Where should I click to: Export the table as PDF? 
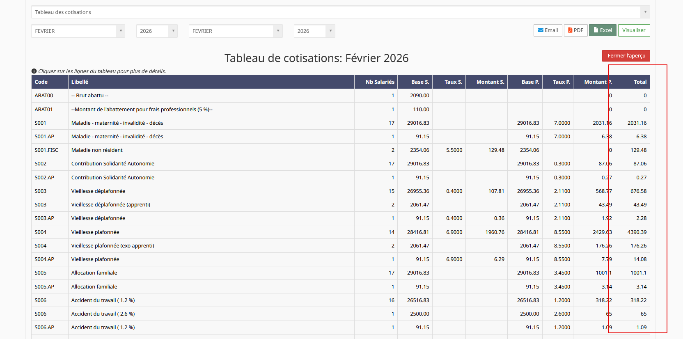576,30
